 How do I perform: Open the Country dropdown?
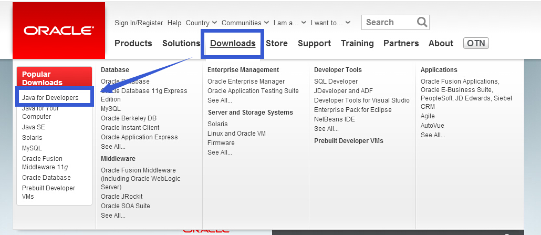201,23
